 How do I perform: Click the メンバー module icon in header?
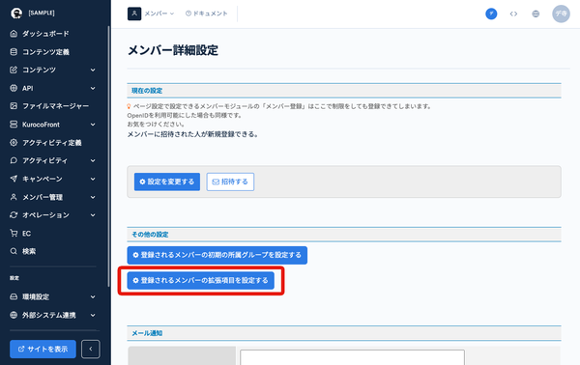[134, 14]
